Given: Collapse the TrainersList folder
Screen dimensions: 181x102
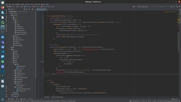Looking at the screenshot, I should [14, 87].
